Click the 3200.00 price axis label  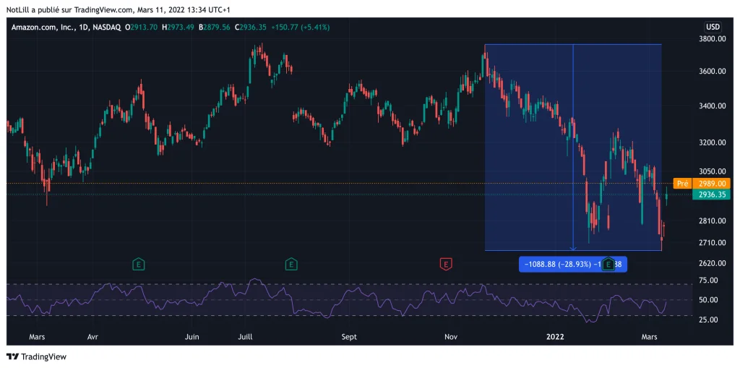pos(711,142)
